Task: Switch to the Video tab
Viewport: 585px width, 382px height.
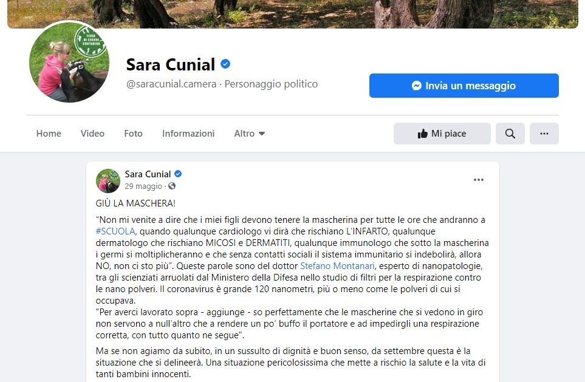Action: click(x=92, y=134)
